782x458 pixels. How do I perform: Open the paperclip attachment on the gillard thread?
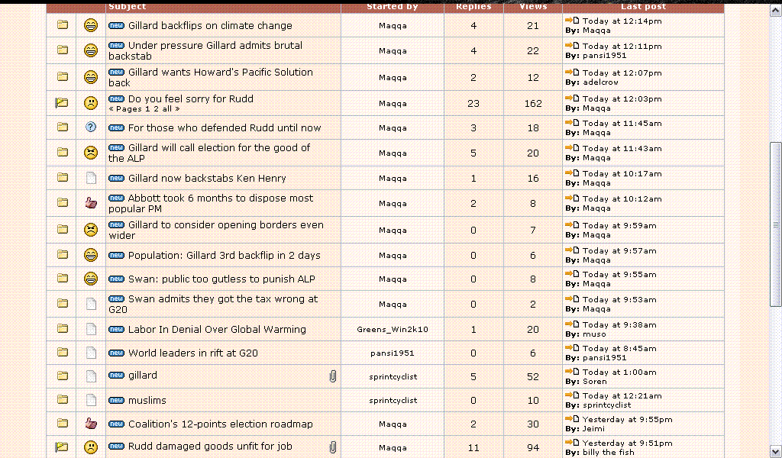[x=333, y=375]
